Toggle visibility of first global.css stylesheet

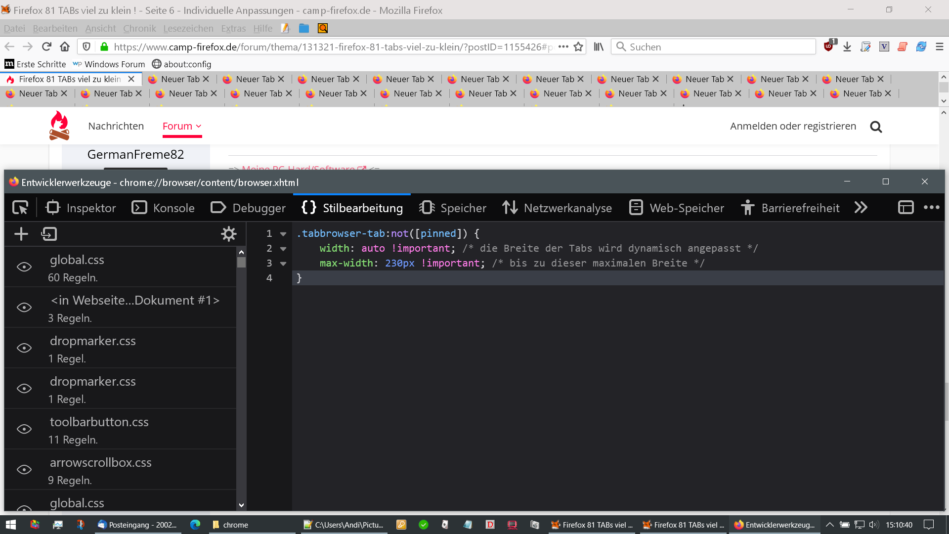pos(24,267)
